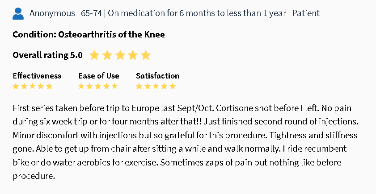376x194 pixels.
Task: Click the last Effectiveness star
Action: tap(49, 86)
